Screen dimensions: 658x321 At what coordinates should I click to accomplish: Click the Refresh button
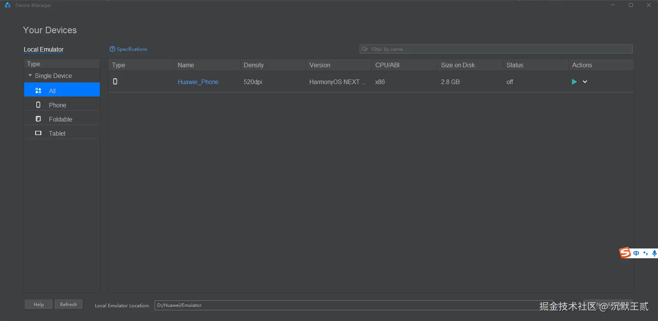coord(68,304)
